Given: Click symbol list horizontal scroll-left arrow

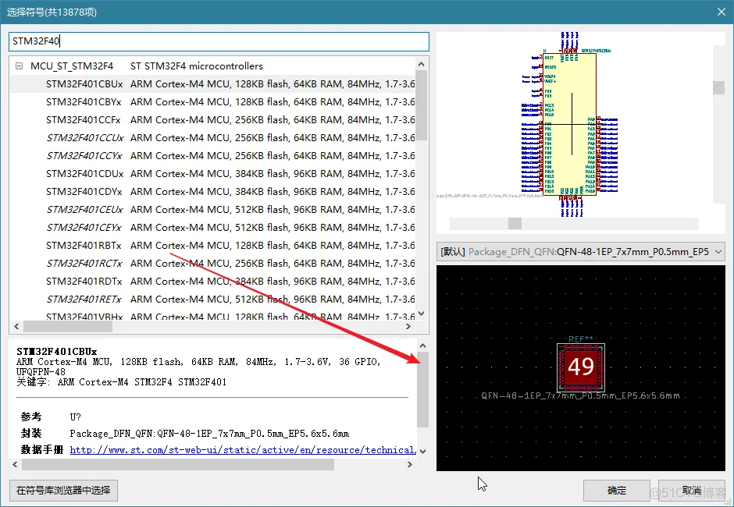Looking at the screenshot, I should click(x=16, y=327).
